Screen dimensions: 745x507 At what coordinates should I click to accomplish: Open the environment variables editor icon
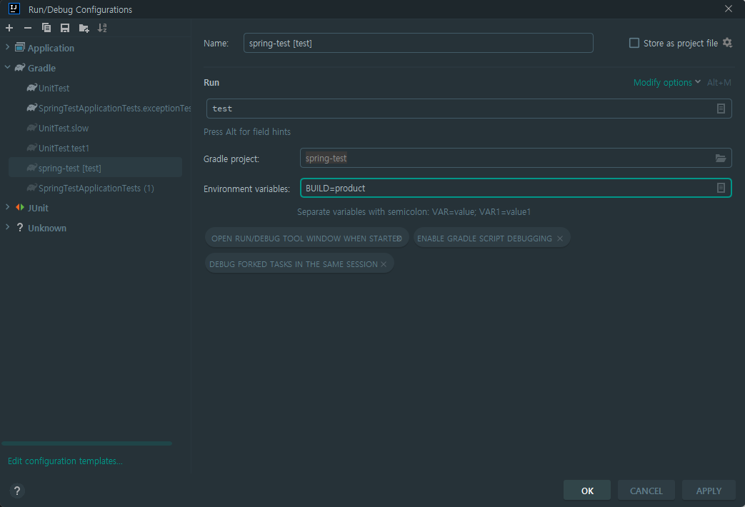click(x=721, y=189)
